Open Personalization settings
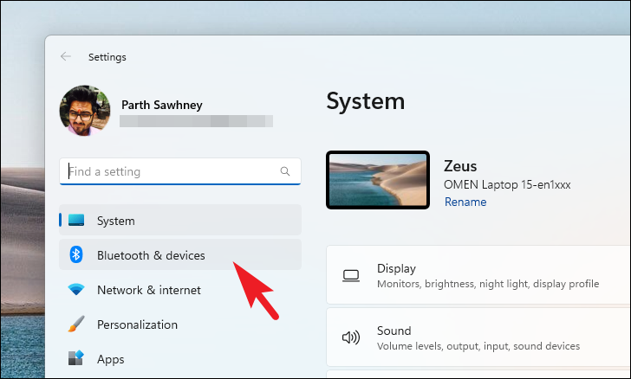The image size is (631, 379). point(180,324)
